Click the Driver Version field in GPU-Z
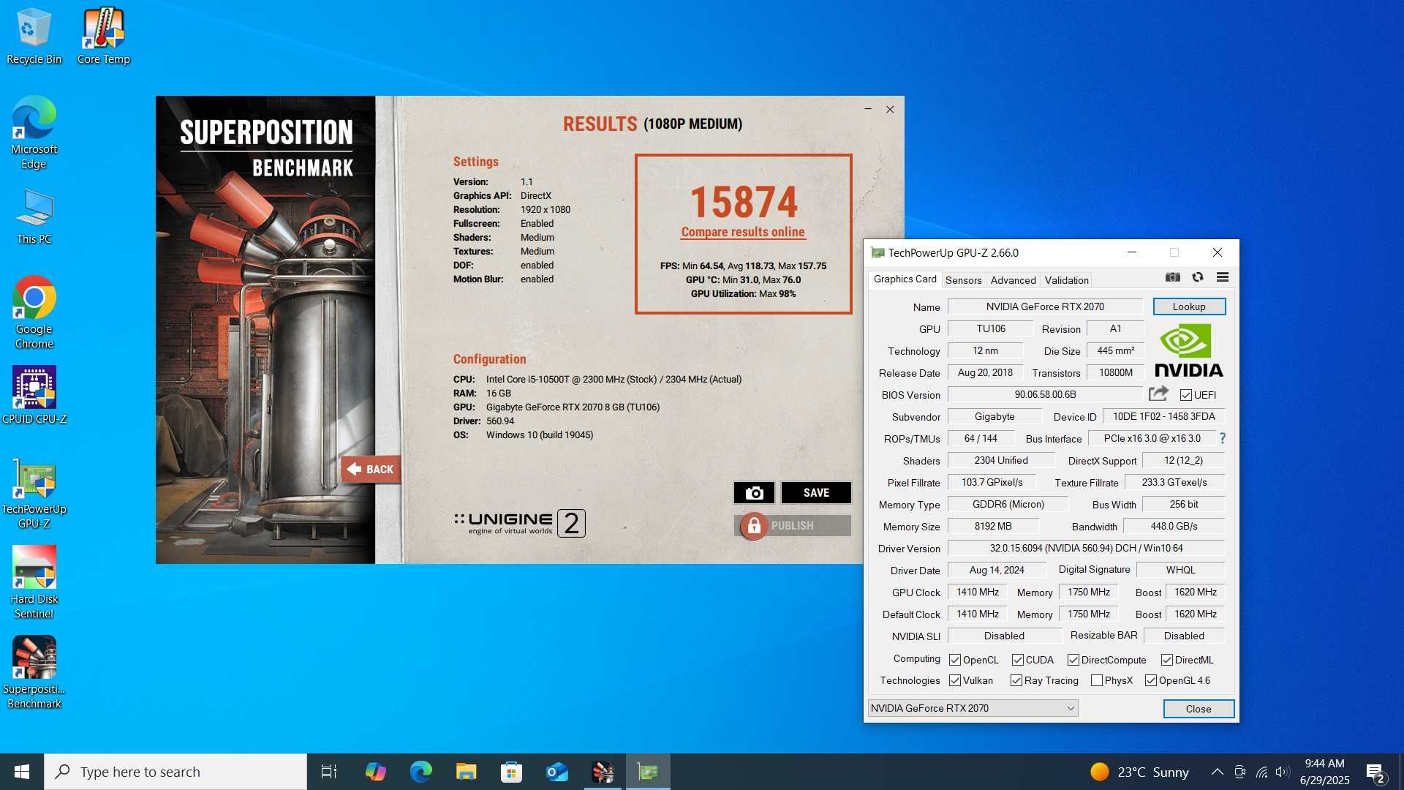Image resolution: width=1404 pixels, height=790 pixels. coord(1086,548)
